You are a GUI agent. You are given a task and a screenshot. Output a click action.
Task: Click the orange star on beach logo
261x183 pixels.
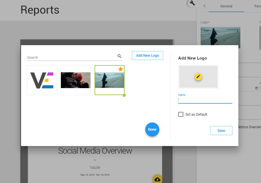(x=120, y=69)
